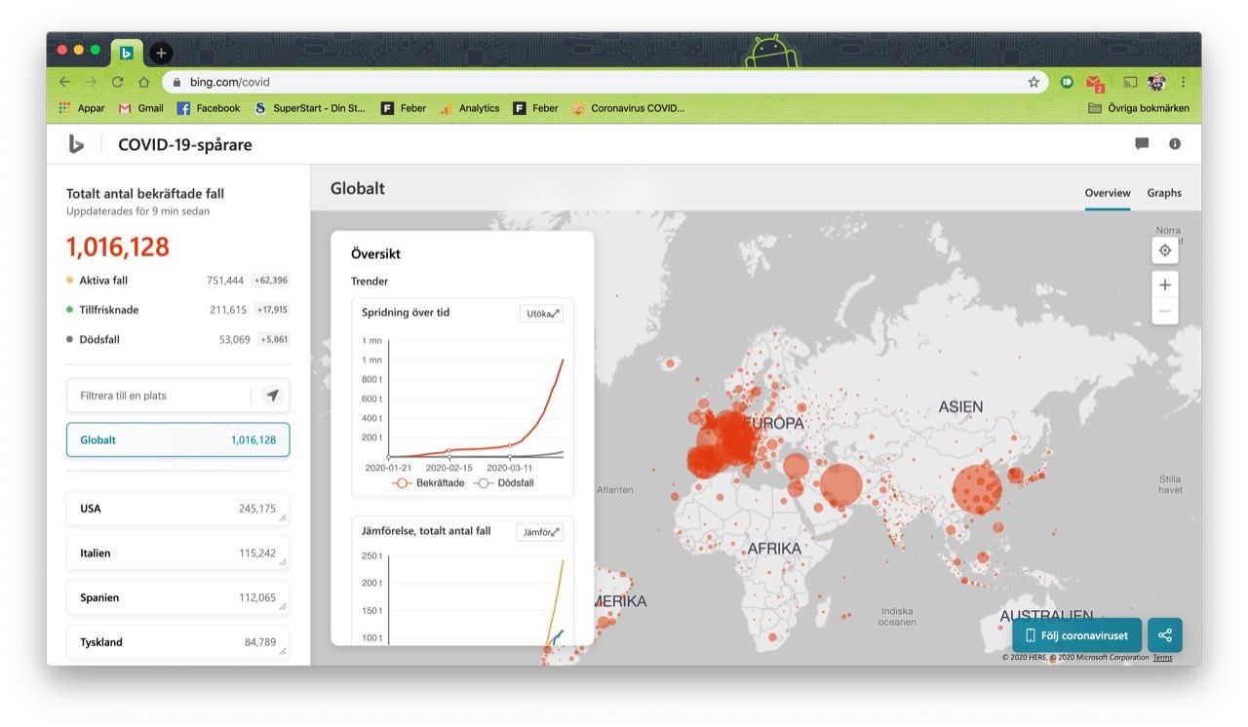Toggle Bekräftade series in chart legend
The width and height of the screenshot is (1248, 727).
point(428,483)
